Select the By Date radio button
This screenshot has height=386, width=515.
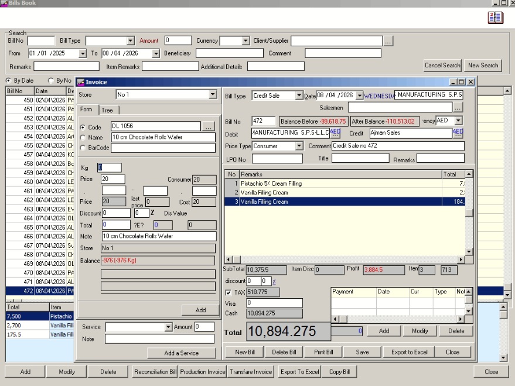[8, 80]
